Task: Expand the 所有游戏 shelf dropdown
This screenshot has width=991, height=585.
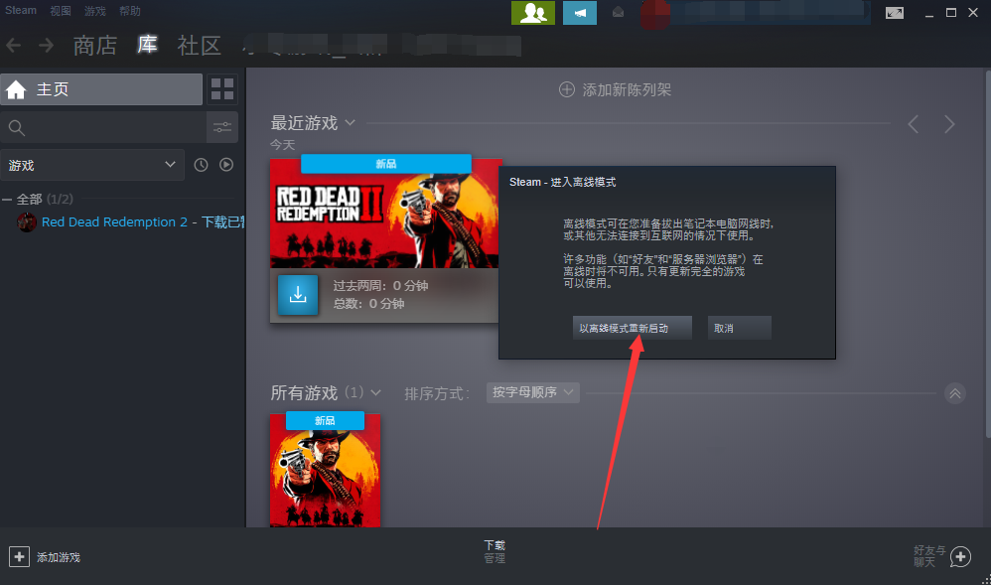Action: (x=376, y=392)
